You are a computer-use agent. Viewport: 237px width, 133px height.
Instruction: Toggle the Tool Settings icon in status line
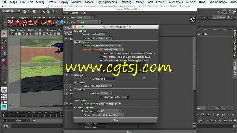click(x=229, y=12)
